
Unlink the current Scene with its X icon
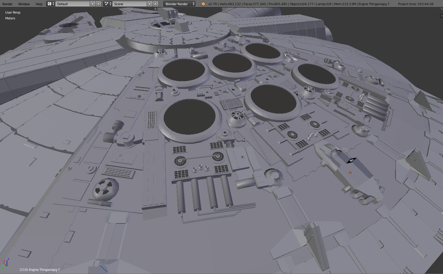click(x=155, y=4)
